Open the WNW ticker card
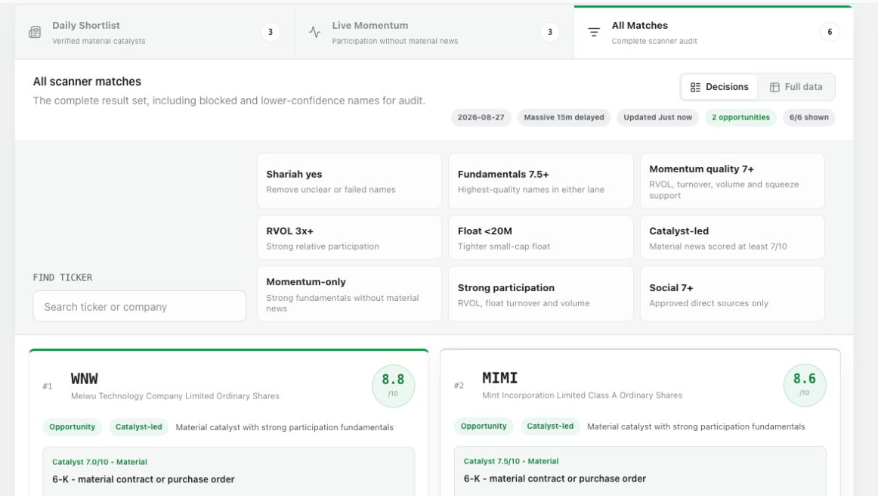The height and width of the screenshot is (496, 878). click(228, 423)
